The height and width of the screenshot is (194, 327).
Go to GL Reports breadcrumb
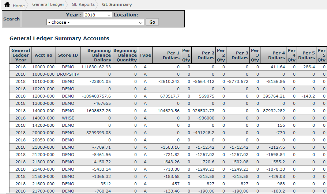pyautogui.click(x=83, y=5)
